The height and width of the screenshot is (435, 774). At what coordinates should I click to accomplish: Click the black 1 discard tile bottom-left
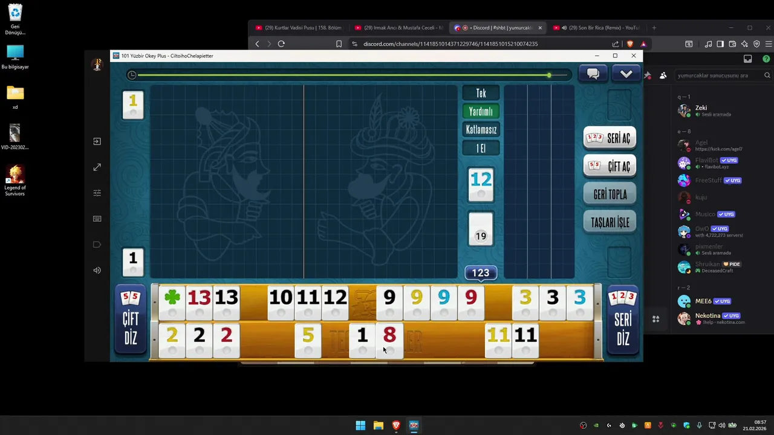pos(133,262)
